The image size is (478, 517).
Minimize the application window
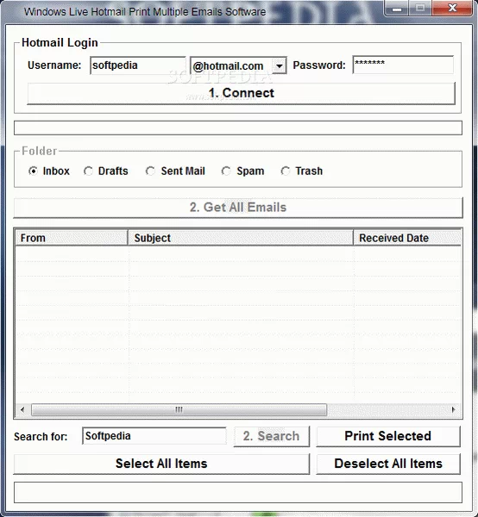[397, 8]
